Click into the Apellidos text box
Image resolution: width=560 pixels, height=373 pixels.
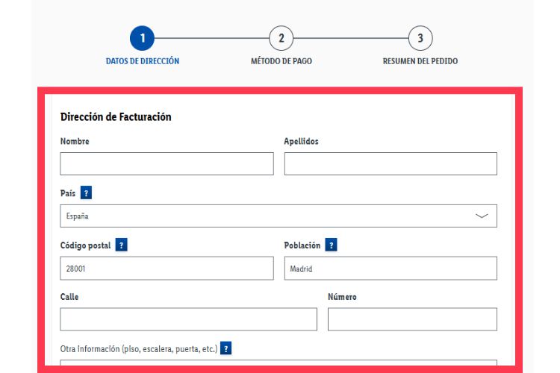(391, 164)
